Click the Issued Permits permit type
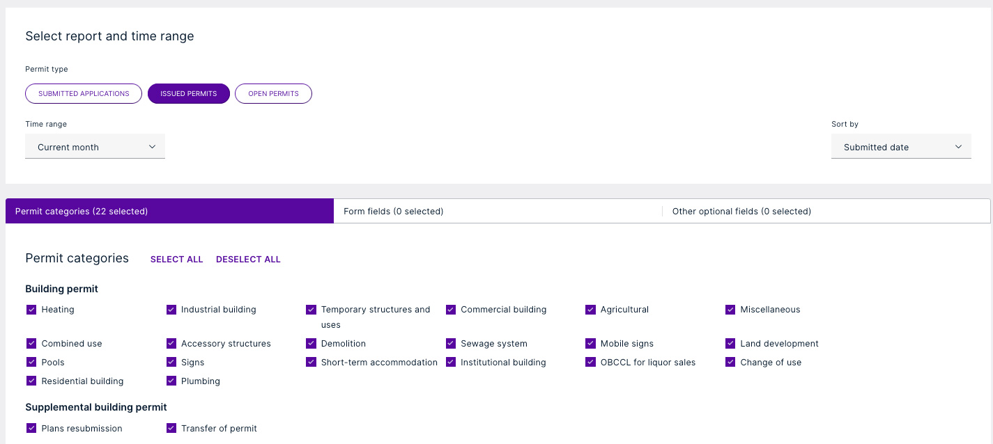The width and height of the screenshot is (993, 444). point(188,93)
